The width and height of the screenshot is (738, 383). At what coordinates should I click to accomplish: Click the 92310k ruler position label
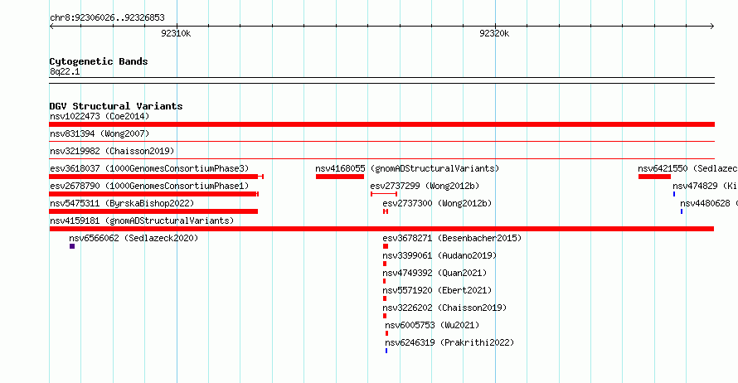[176, 33]
